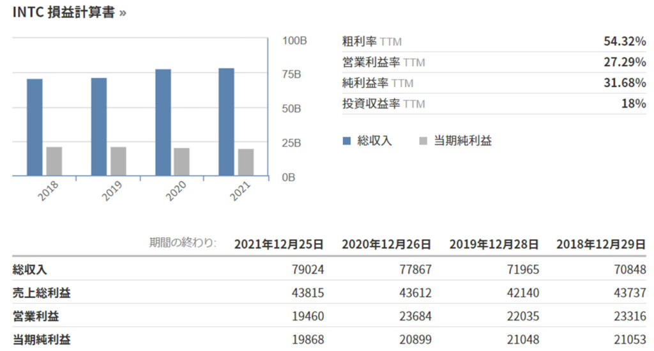Select the 期間の終わり header label
This screenshot has width=654, height=351.
pos(183,242)
